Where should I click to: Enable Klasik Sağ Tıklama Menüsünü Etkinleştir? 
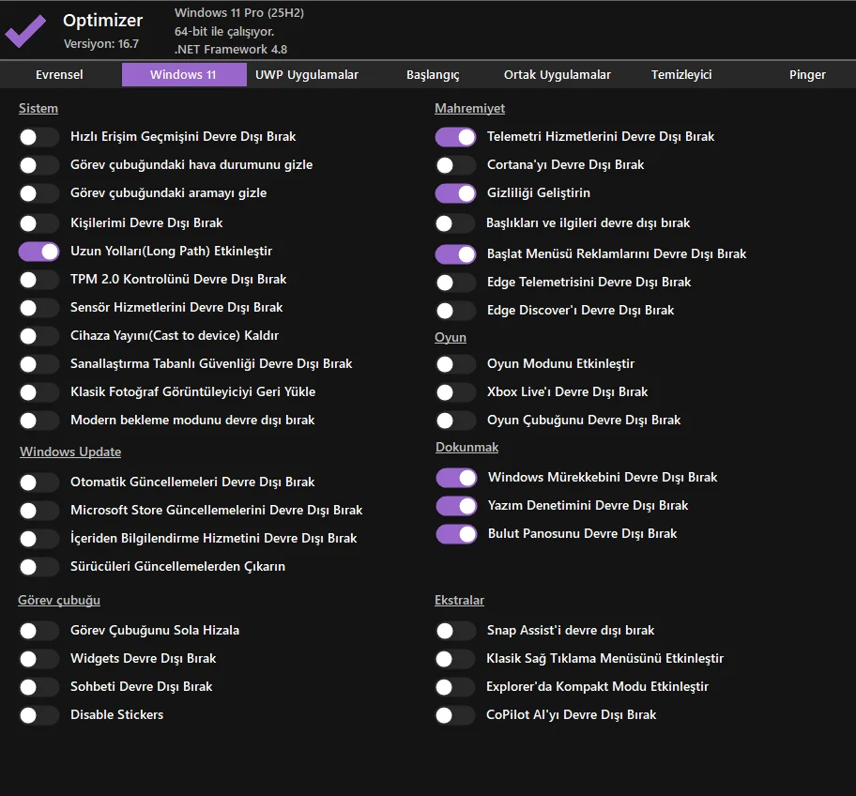click(455, 659)
